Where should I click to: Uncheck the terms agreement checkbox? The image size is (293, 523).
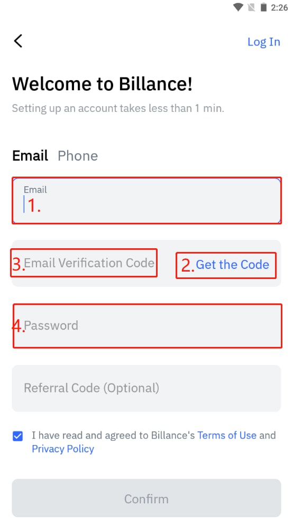17,435
